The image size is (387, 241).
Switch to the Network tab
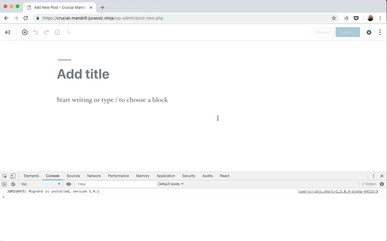(x=94, y=176)
